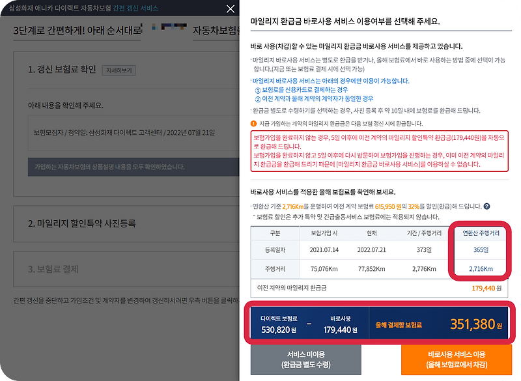Viewport: 521px width, 381px height.
Task: Select step 1 갱신 보험료 확인 heading
Action: pyautogui.click(x=62, y=69)
